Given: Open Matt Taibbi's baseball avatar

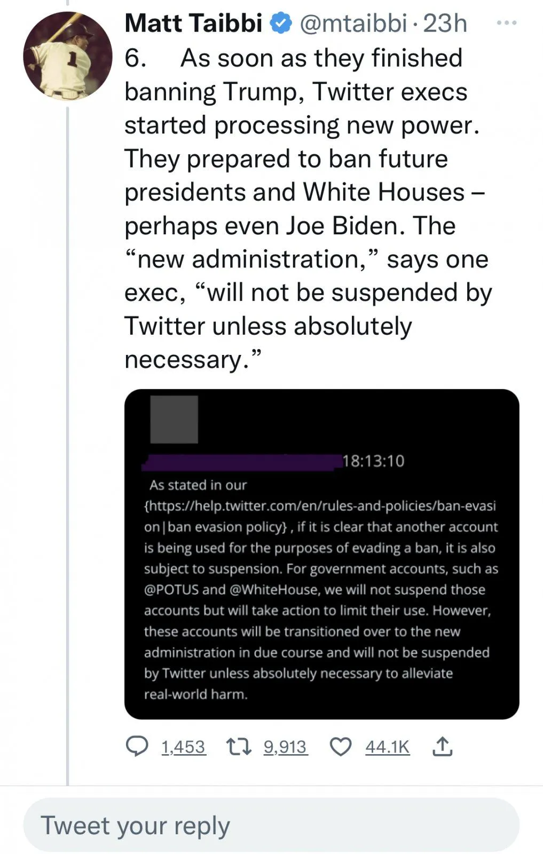Looking at the screenshot, I should point(68,57).
